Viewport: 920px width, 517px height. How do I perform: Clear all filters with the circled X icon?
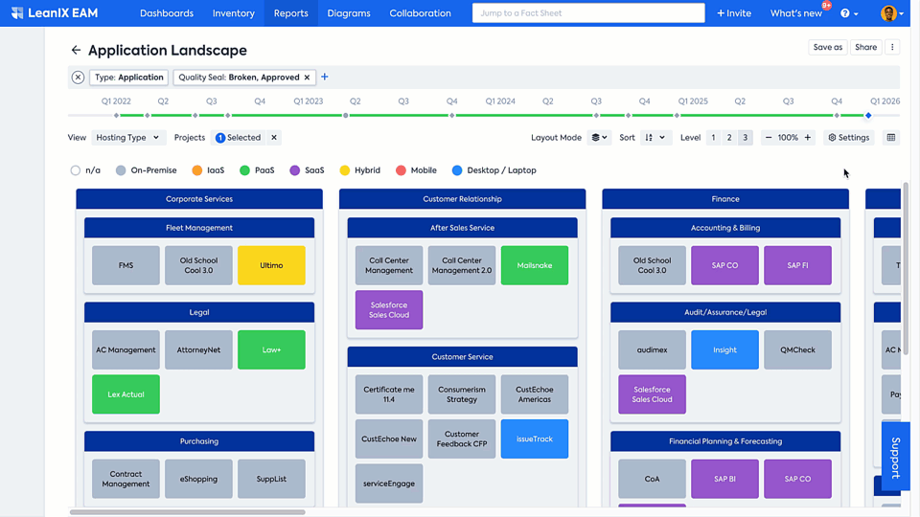[x=78, y=78]
